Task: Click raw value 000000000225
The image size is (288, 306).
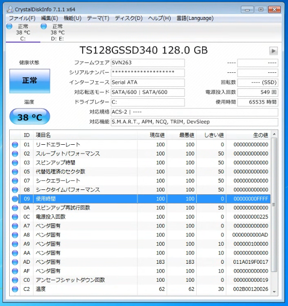Action: point(251,217)
